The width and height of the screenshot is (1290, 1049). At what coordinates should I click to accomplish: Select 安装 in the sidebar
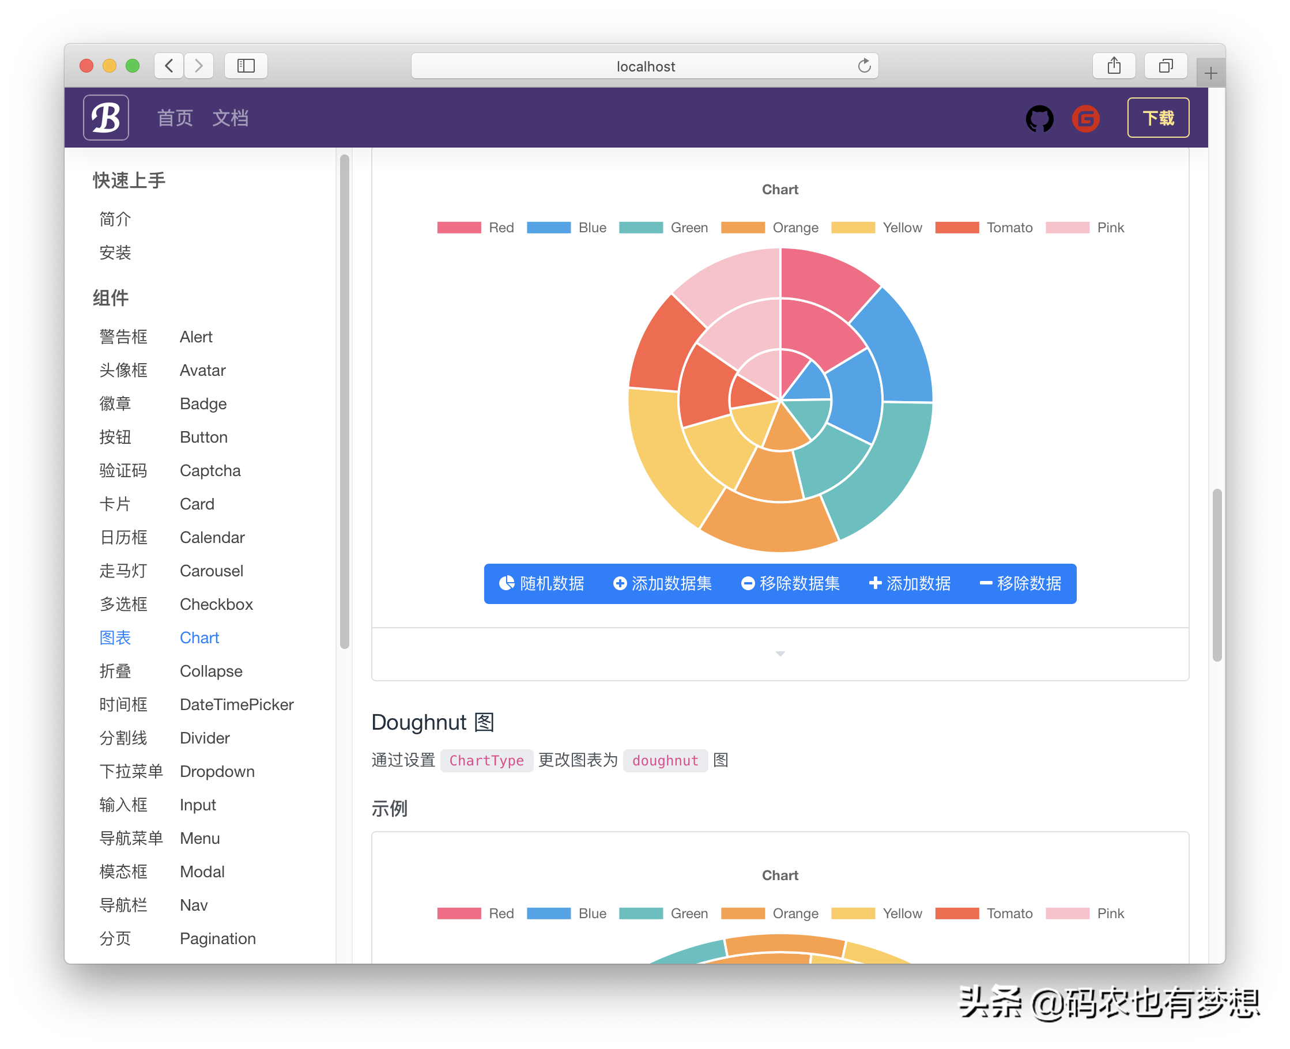tap(115, 252)
